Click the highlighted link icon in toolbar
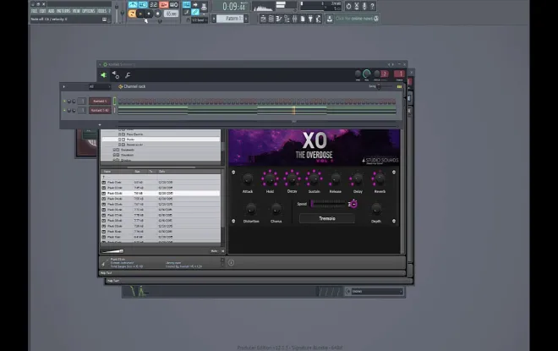Screen dimensions: 558x351 (195, 13)
